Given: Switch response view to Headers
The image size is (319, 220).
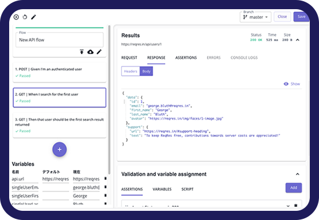Looking at the screenshot, I should click(x=130, y=71).
